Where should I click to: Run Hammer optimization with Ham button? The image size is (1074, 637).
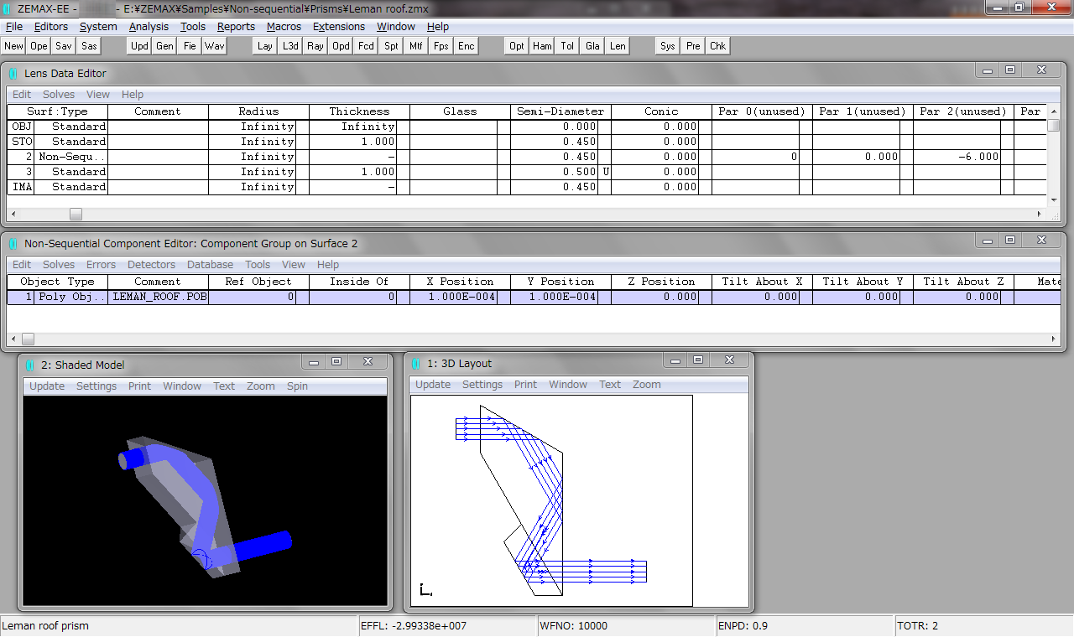click(542, 46)
